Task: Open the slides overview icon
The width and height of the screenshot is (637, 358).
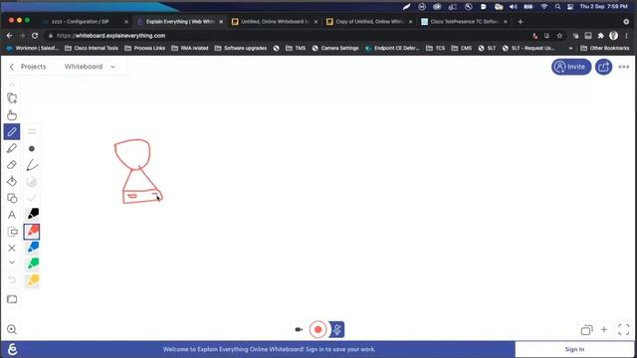Action: [x=586, y=330]
